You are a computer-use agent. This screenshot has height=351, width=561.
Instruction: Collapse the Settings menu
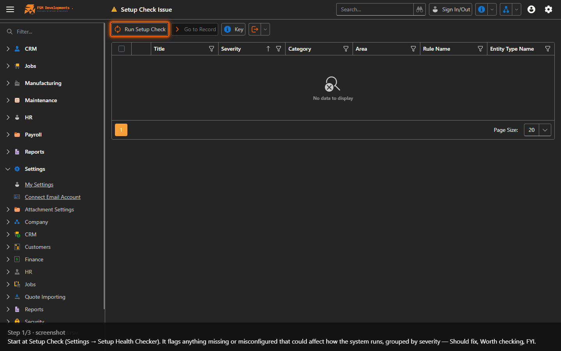pyautogui.click(x=8, y=169)
